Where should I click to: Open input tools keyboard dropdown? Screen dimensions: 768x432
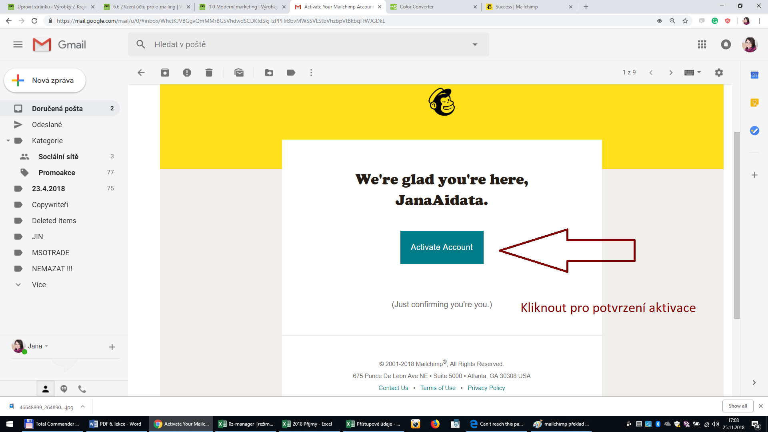pyautogui.click(x=693, y=72)
